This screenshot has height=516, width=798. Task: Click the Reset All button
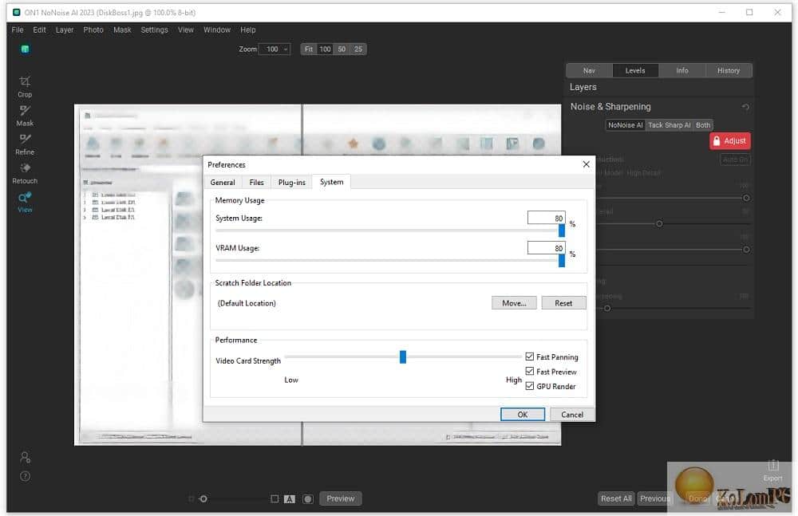(616, 498)
